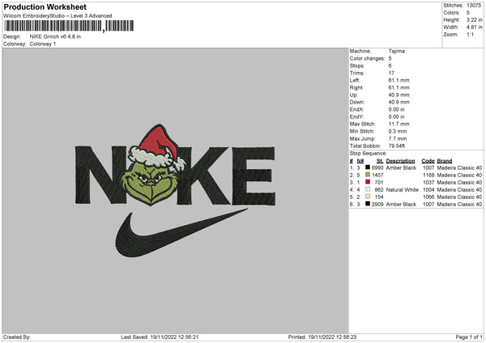Image resolution: width=486 pixels, height=343 pixels.
Task: Click the Colorway 1 value
Action: (x=44, y=43)
